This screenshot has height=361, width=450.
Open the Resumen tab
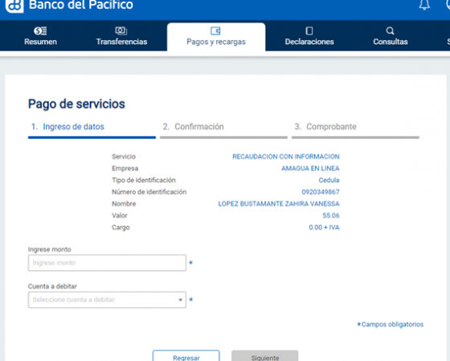click(x=40, y=36)
